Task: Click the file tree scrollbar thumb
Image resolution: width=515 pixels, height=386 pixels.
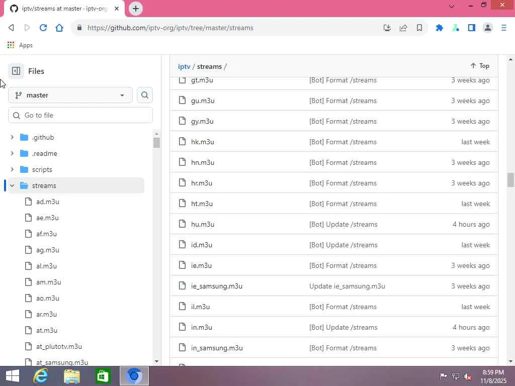Action: (x=156, y=143)
